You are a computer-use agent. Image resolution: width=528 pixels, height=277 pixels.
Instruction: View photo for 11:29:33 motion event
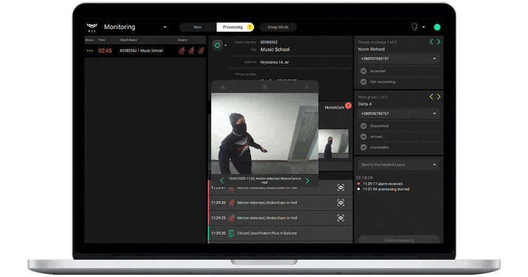point(341,203)
